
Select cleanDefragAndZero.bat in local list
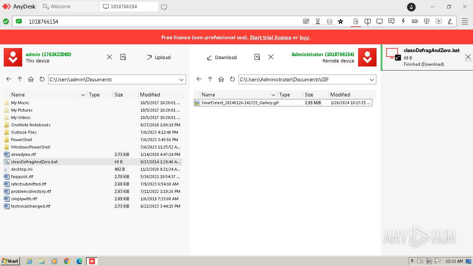click(x=93, y=162)
